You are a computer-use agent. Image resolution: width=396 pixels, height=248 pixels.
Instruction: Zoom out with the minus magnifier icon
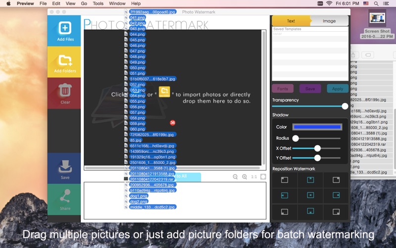[235, 177]
